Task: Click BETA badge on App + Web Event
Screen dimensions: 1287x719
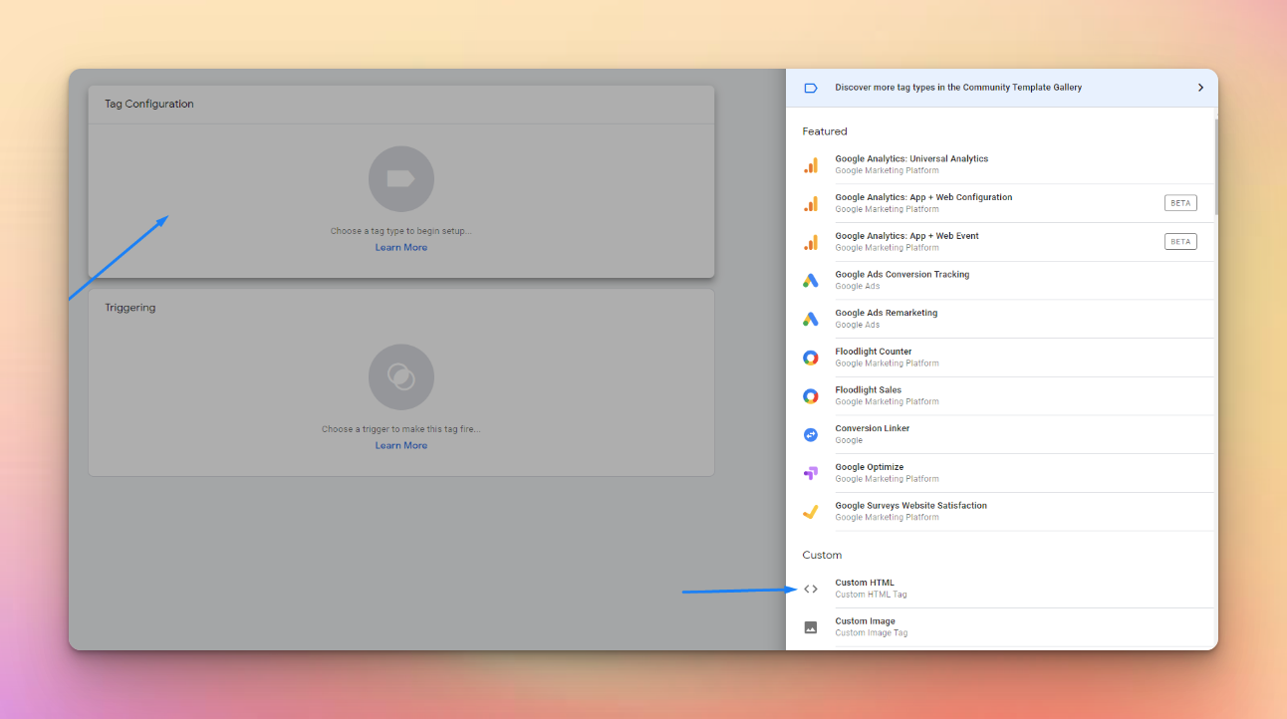Action: coord(1180,242)
